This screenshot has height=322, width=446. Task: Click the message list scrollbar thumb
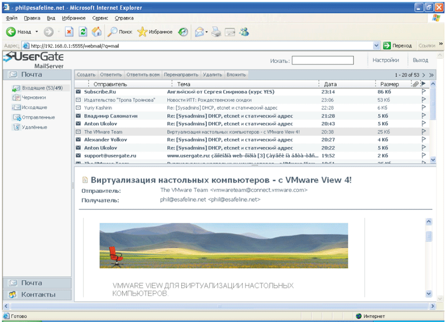click(x=433, y=104)
